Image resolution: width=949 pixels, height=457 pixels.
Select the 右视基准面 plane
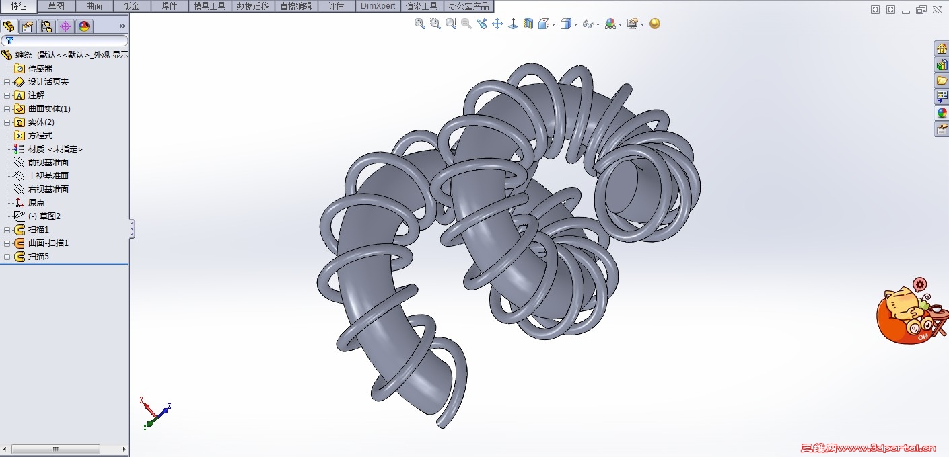(41, 190)
